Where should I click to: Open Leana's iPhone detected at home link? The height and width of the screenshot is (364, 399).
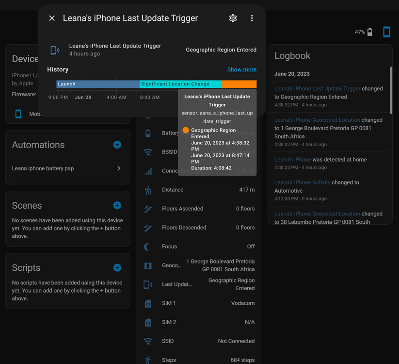coord(293,160)
